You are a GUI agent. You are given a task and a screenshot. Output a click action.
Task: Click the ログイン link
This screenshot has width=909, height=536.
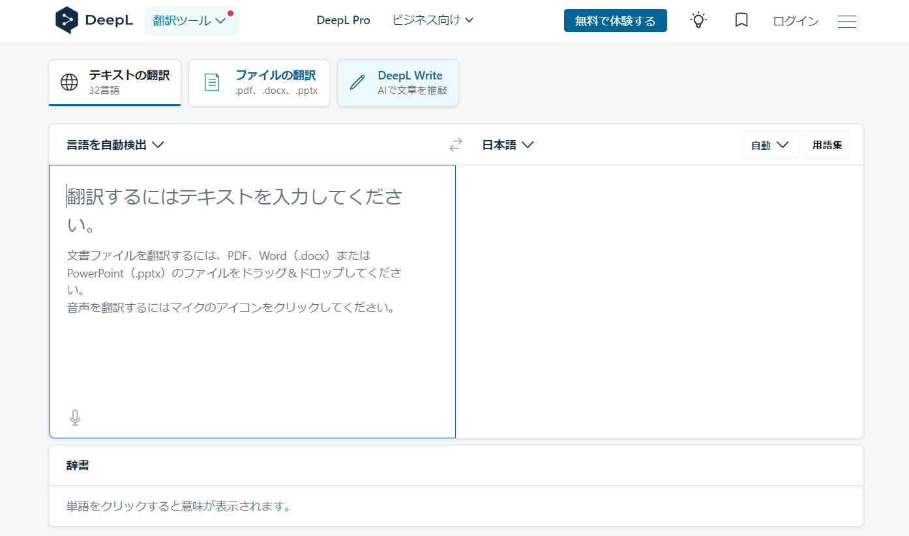[796, 21]
